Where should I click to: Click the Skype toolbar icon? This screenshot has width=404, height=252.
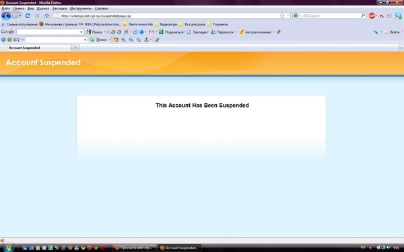point(399,16)
